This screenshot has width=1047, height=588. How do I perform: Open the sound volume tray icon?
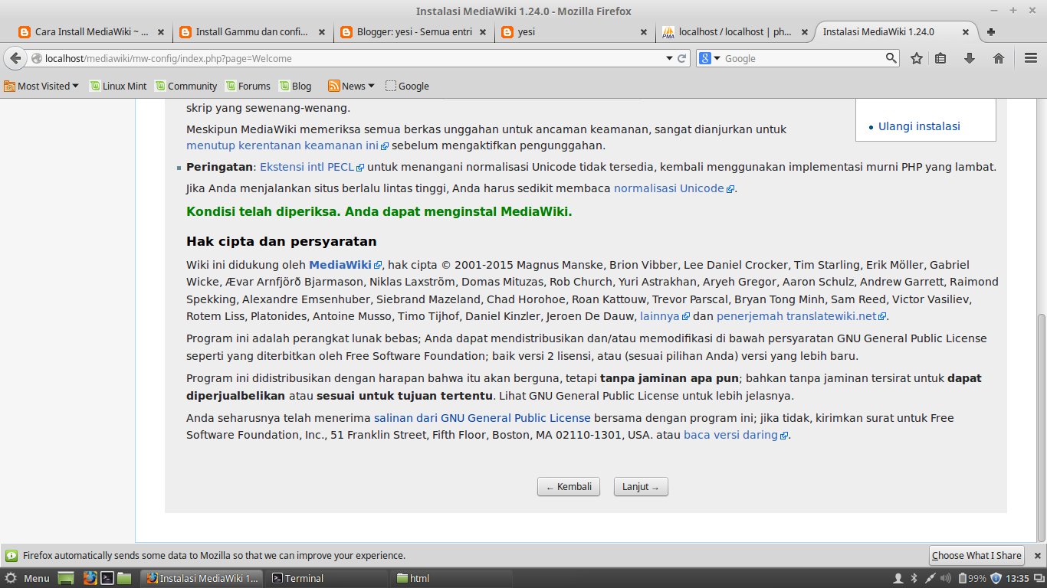click(x=946, y=578)
